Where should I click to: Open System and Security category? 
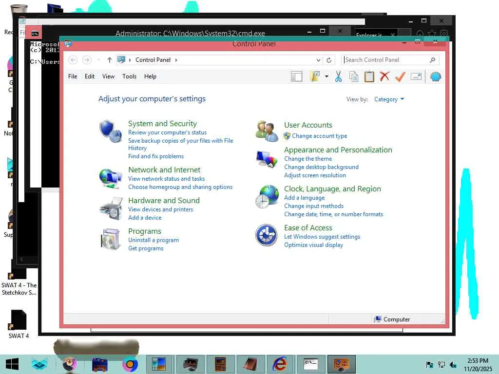point(162,123)
